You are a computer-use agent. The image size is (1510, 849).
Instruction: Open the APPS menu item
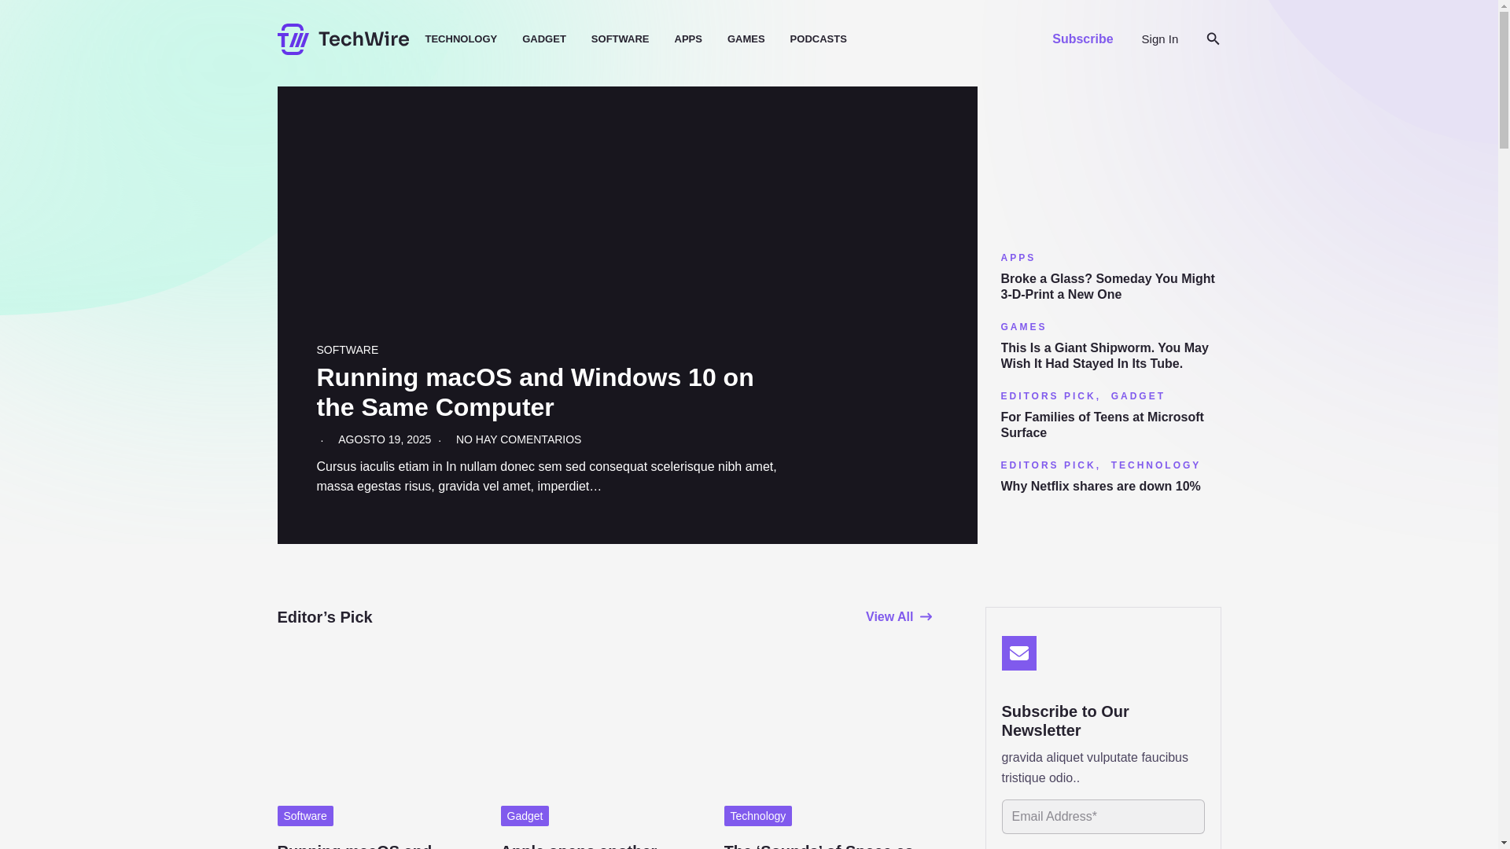687,39
